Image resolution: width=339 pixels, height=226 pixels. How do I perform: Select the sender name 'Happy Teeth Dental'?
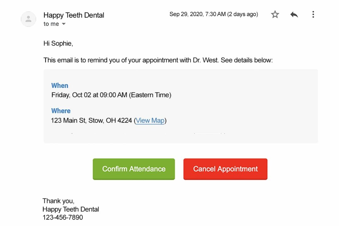tap(74, 15)
